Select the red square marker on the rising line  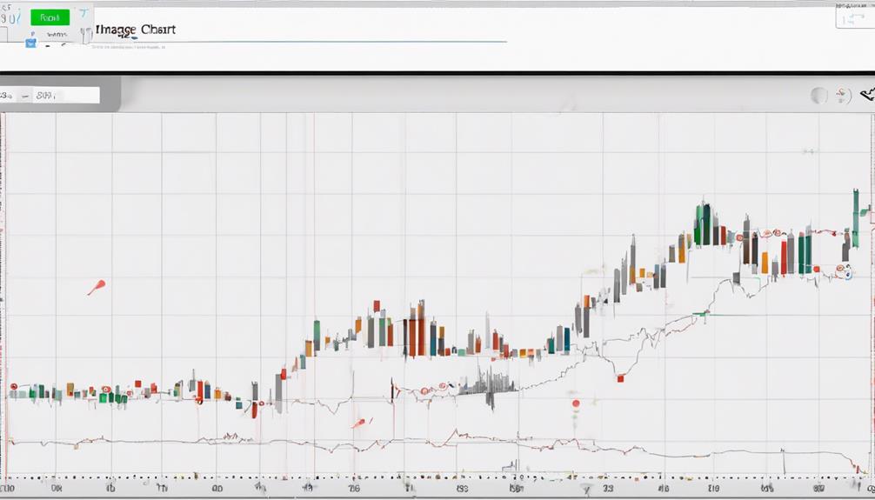(x=620, y=378)
